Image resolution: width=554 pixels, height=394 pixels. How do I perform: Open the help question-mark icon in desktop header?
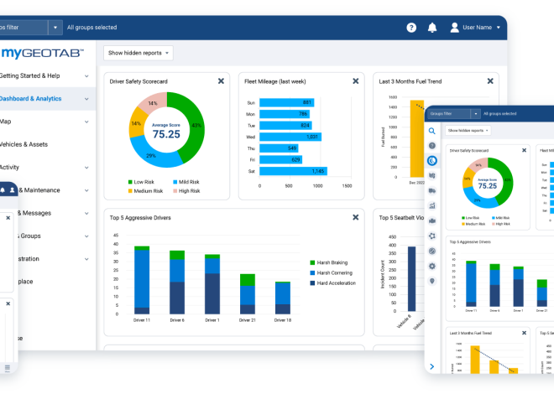(x=411, y=28)
